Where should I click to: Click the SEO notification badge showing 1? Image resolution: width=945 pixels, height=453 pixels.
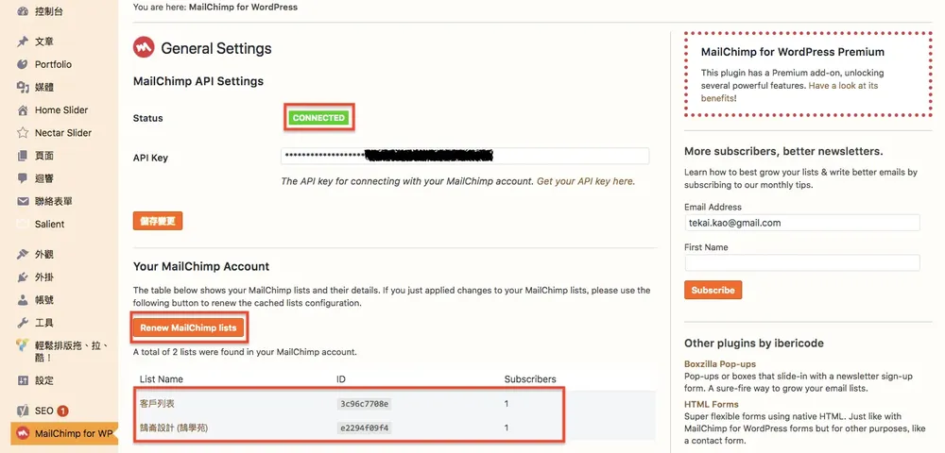[62, 411]
